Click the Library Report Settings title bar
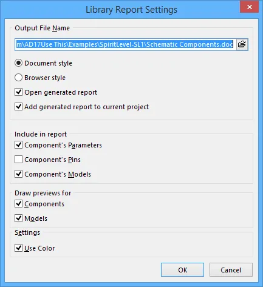Screen dimensions: 263x287 131,10
